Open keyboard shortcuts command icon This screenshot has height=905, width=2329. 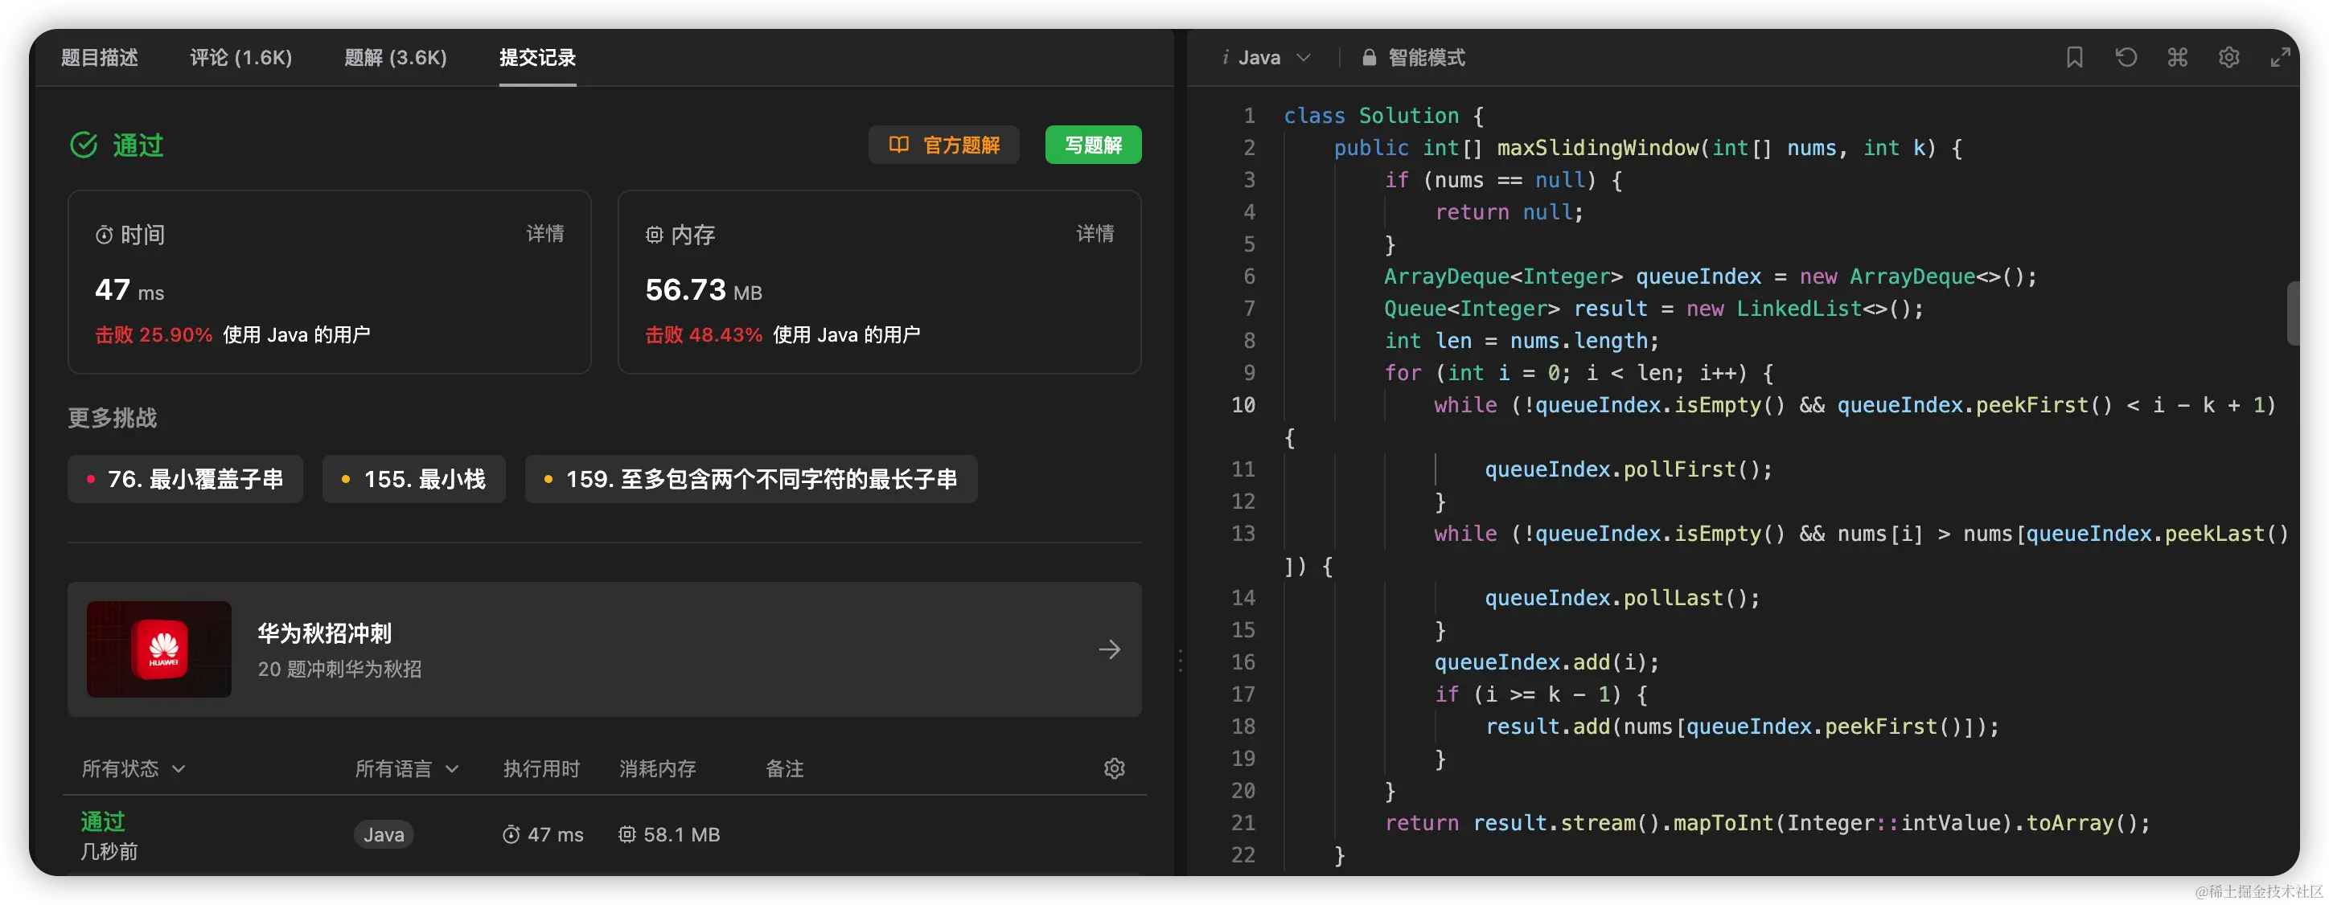click(x=2177, y=58)
